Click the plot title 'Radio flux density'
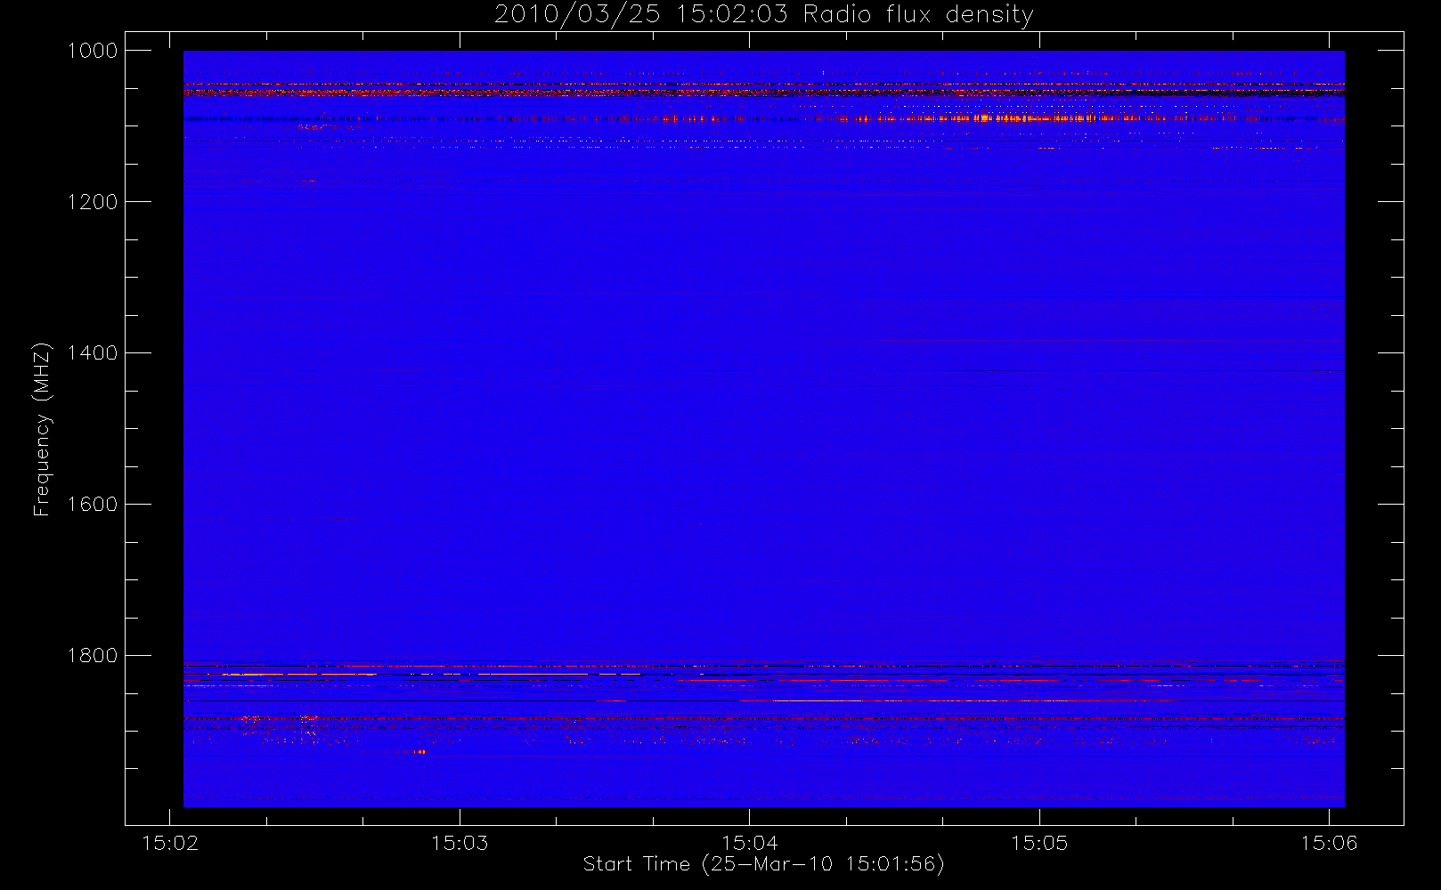Image resolution: width=1441 pixels, height=890 pixels. pyautogui.click(x=918, y=15)
